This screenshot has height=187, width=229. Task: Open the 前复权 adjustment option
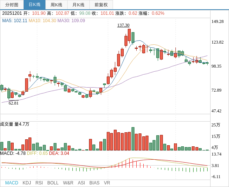(x=101, y=5)
